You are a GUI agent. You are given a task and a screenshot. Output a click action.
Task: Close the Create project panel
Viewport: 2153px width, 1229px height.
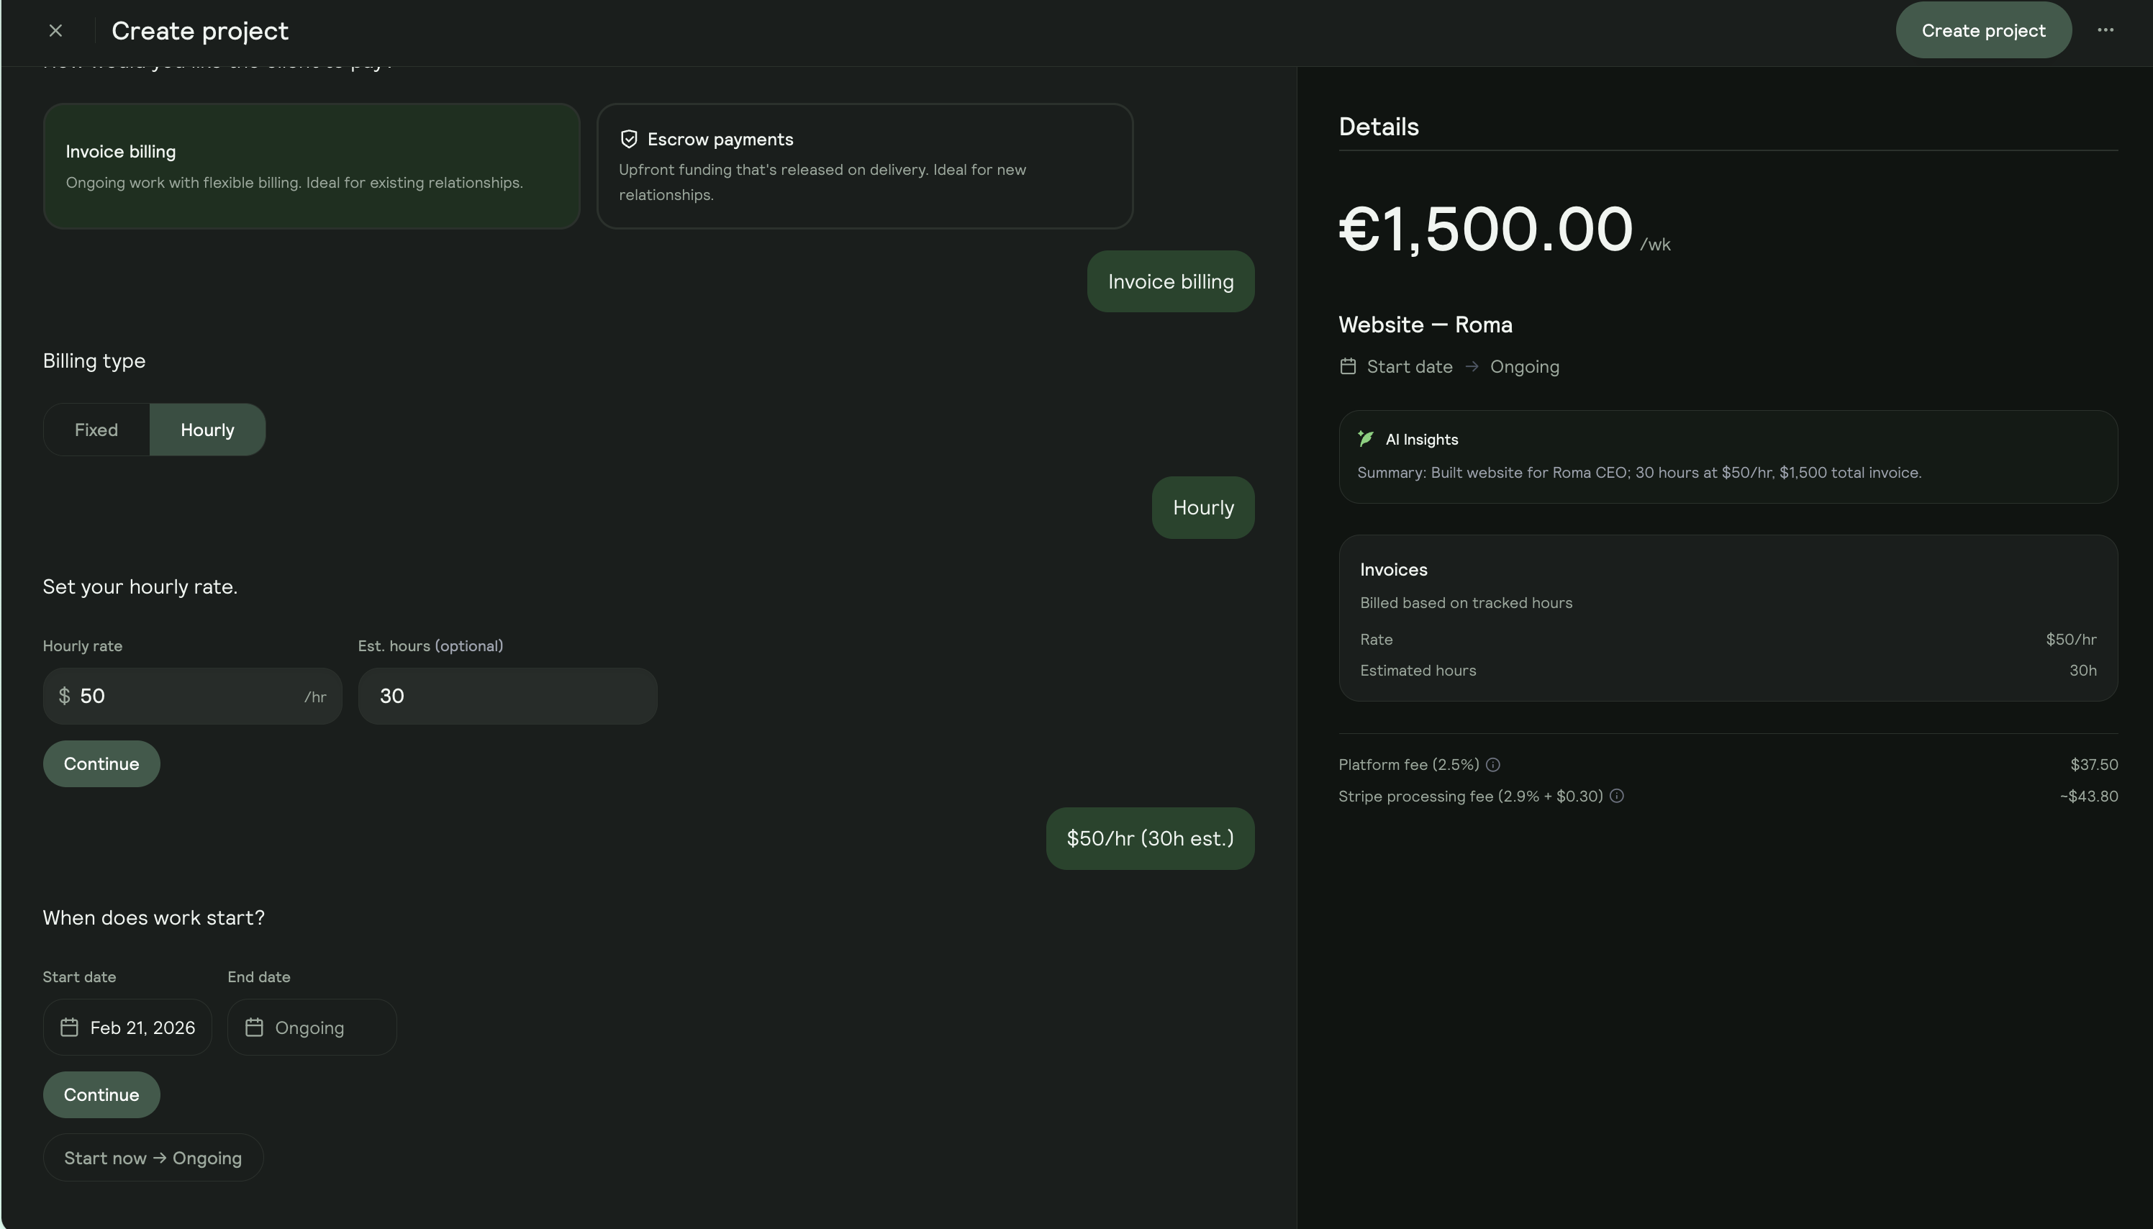[x=55, y=30]
